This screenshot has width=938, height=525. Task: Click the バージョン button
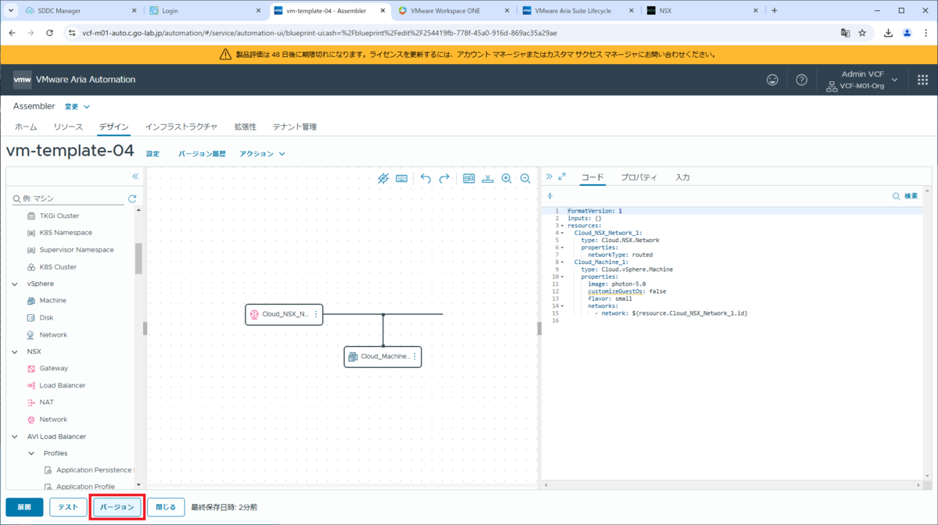coord(117,507)
